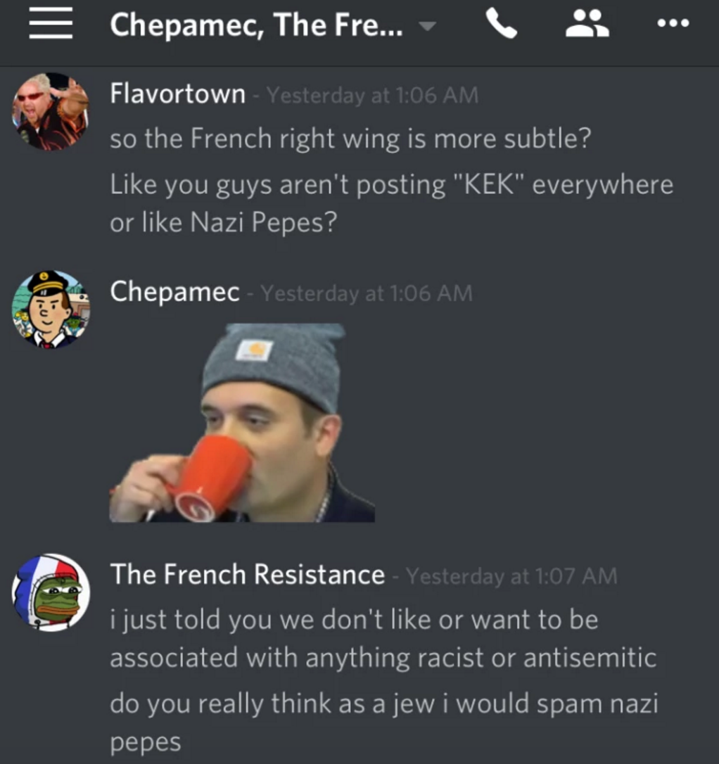Image resolution: width=719 pixels, height=764 pixels.
Task: Click The French Resistance username
Action: (247, 574)
